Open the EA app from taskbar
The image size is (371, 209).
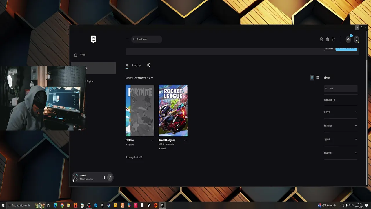(x=156, y=206)
